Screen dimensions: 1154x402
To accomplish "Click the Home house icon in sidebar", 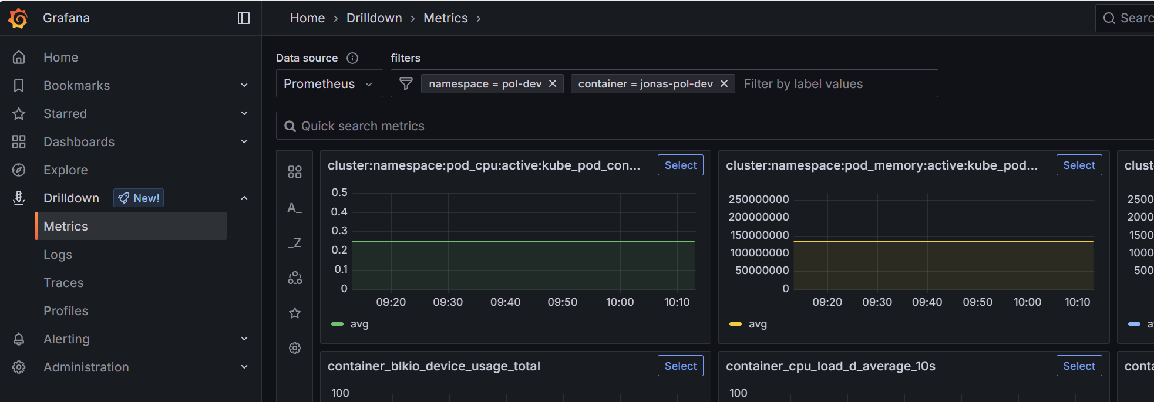I will [19, 58].
